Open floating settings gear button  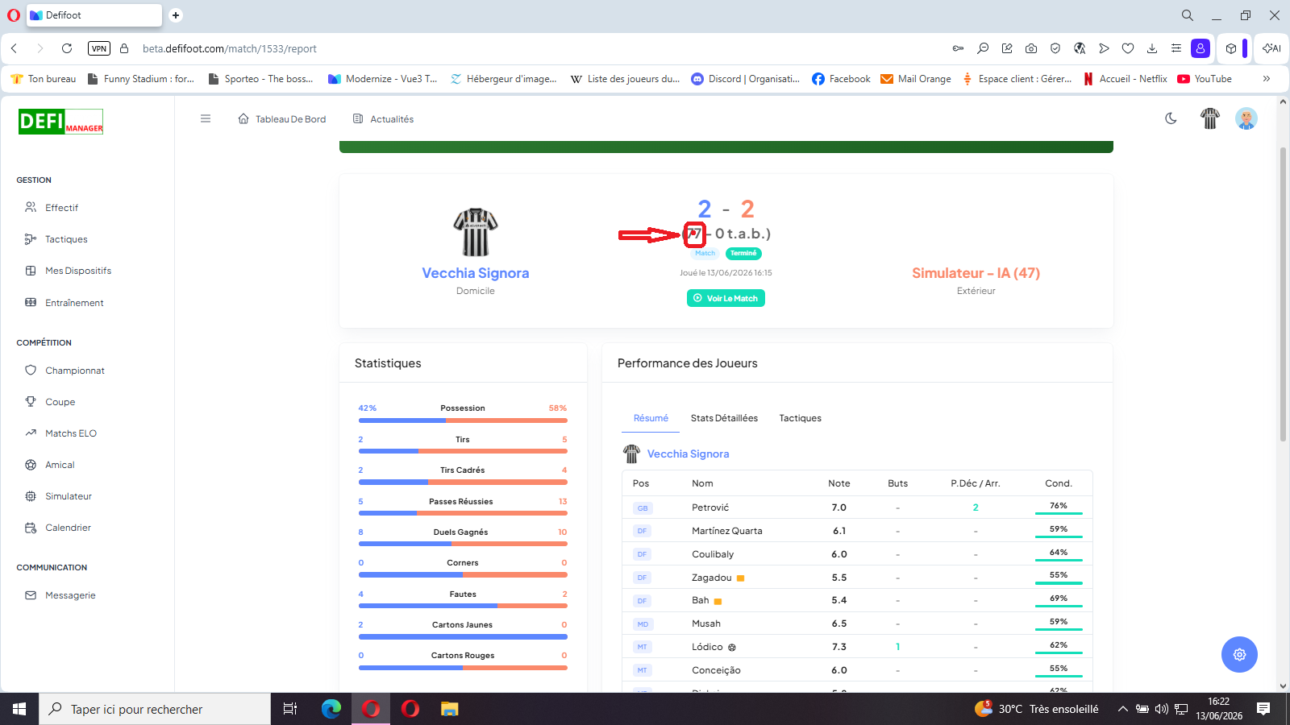(1239, 654)
